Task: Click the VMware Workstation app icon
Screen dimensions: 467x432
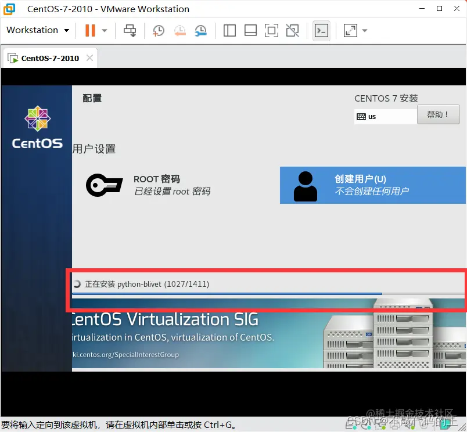Action: pyautogui.click(x=9, y=9)
